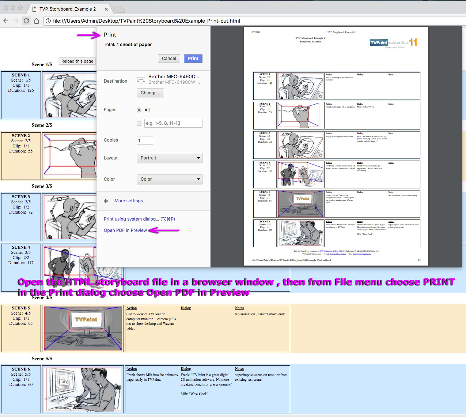Click Open PDF in Preview
Viewport: 466px width, 417px height.
coord(125,230)
